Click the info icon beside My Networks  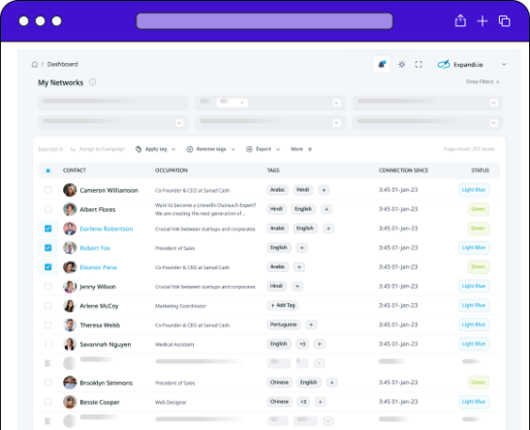(x=92, y=82)
